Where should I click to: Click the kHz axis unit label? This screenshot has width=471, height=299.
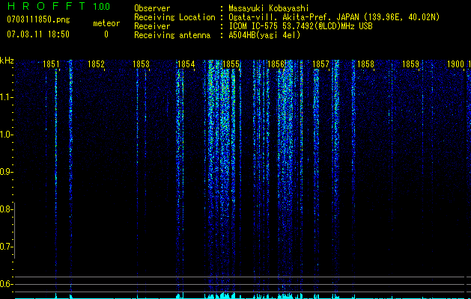(7, 61)
